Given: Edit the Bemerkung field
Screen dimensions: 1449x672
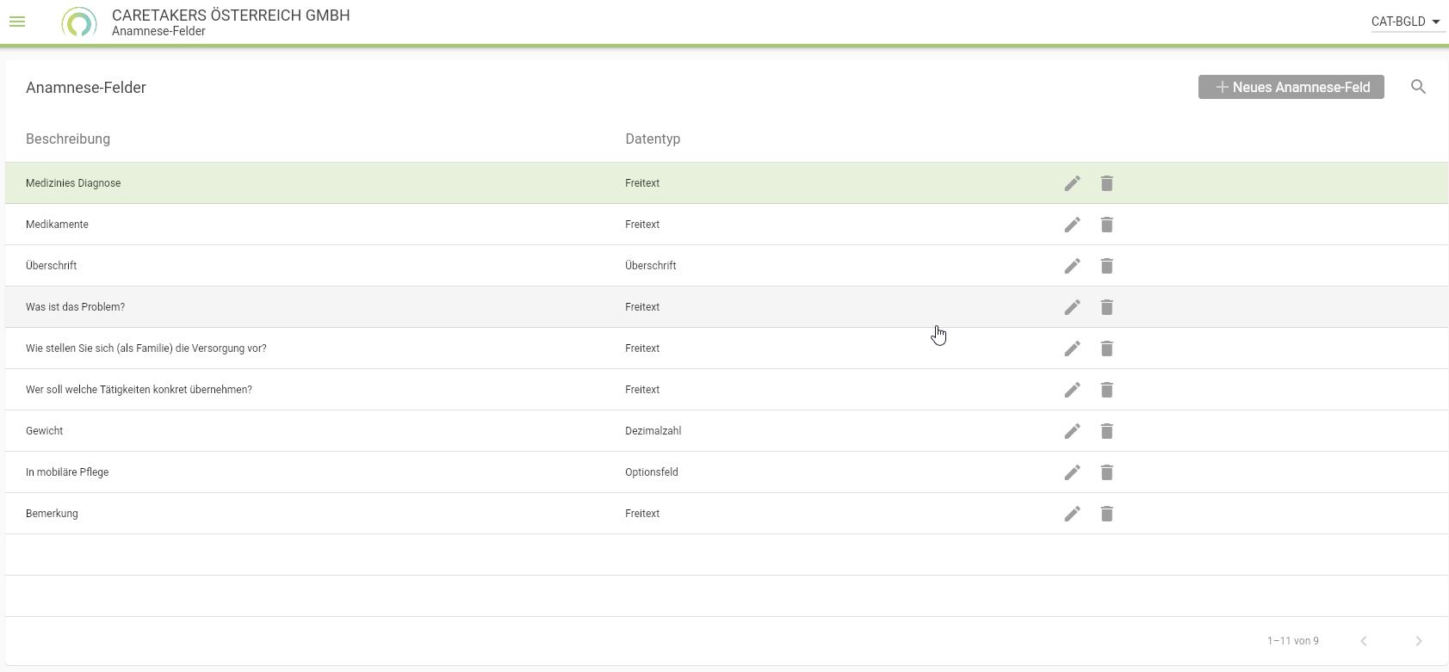Looking at the screenshot, I should pos(1072,514).
